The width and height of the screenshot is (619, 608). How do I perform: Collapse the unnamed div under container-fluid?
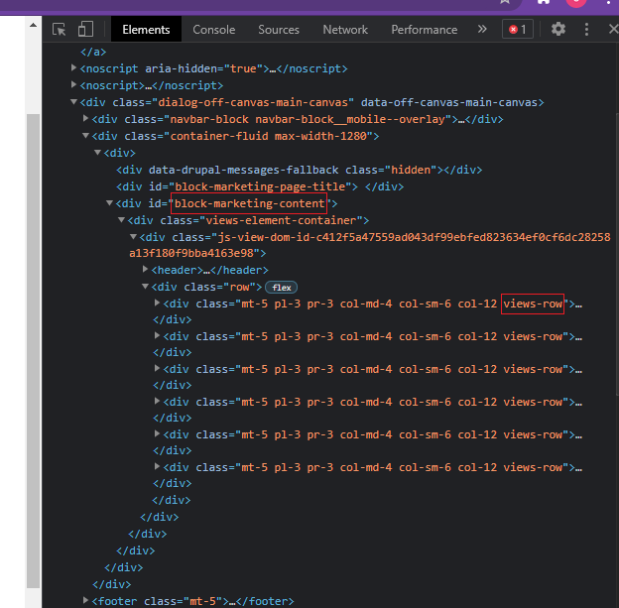point(97,153)
